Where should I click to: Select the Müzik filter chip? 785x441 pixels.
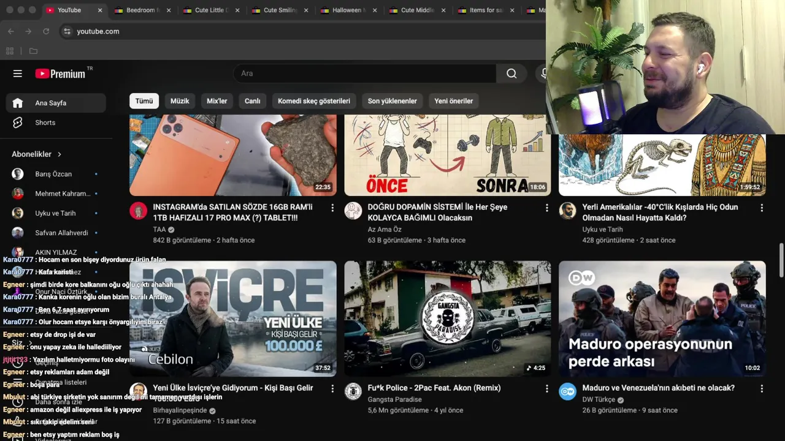pyautogui.click(x=180, y=101)
